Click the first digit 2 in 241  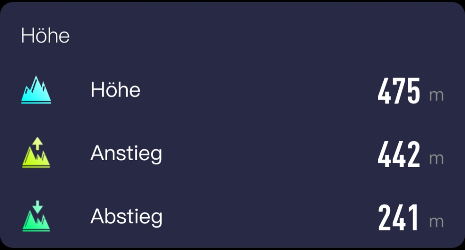click(x=385, y=218)
